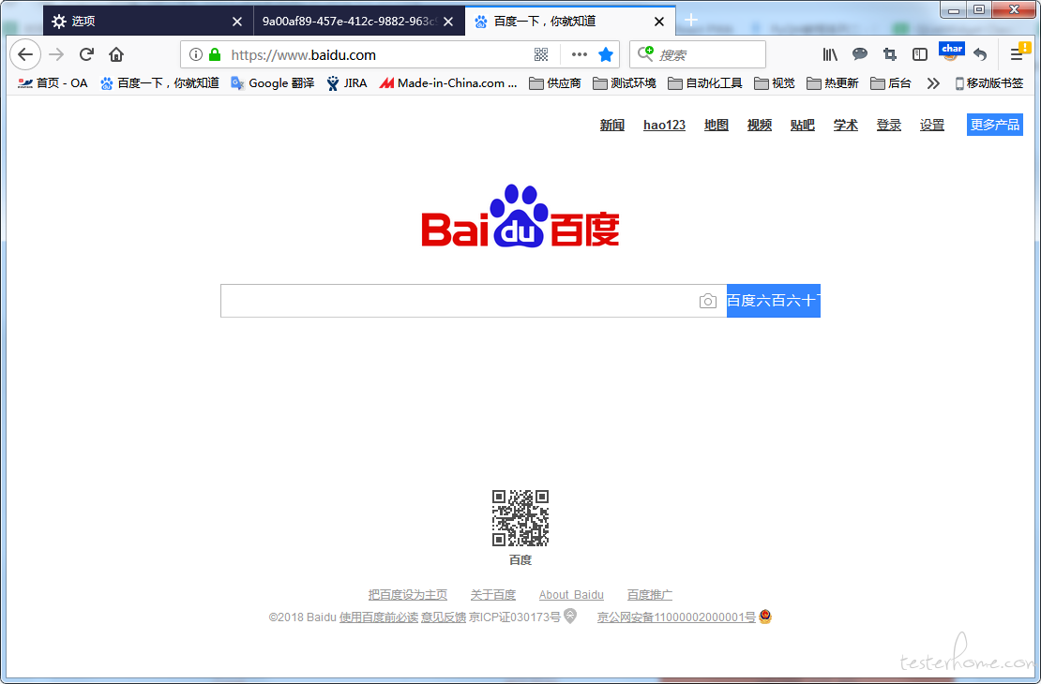Click the 更多产品 button
This screenshot has height=684, width=1041.
click(x=994, y=125)
